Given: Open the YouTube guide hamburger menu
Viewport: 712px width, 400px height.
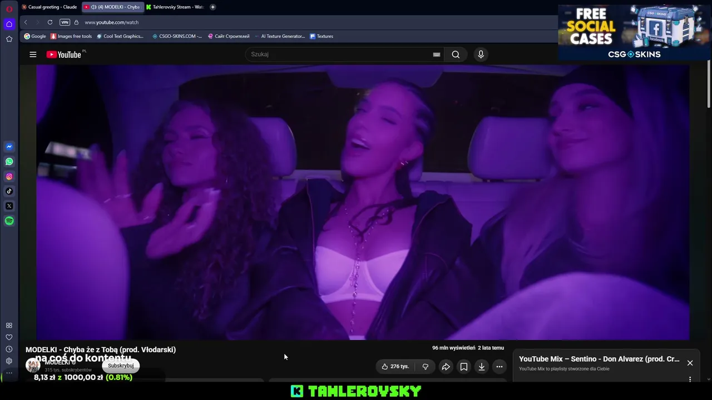Looking at the screenshot, I should pos(33,54).
